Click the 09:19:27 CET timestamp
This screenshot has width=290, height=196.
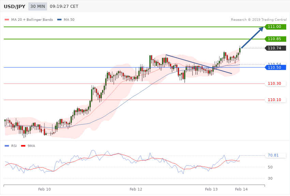click(64, 6)
